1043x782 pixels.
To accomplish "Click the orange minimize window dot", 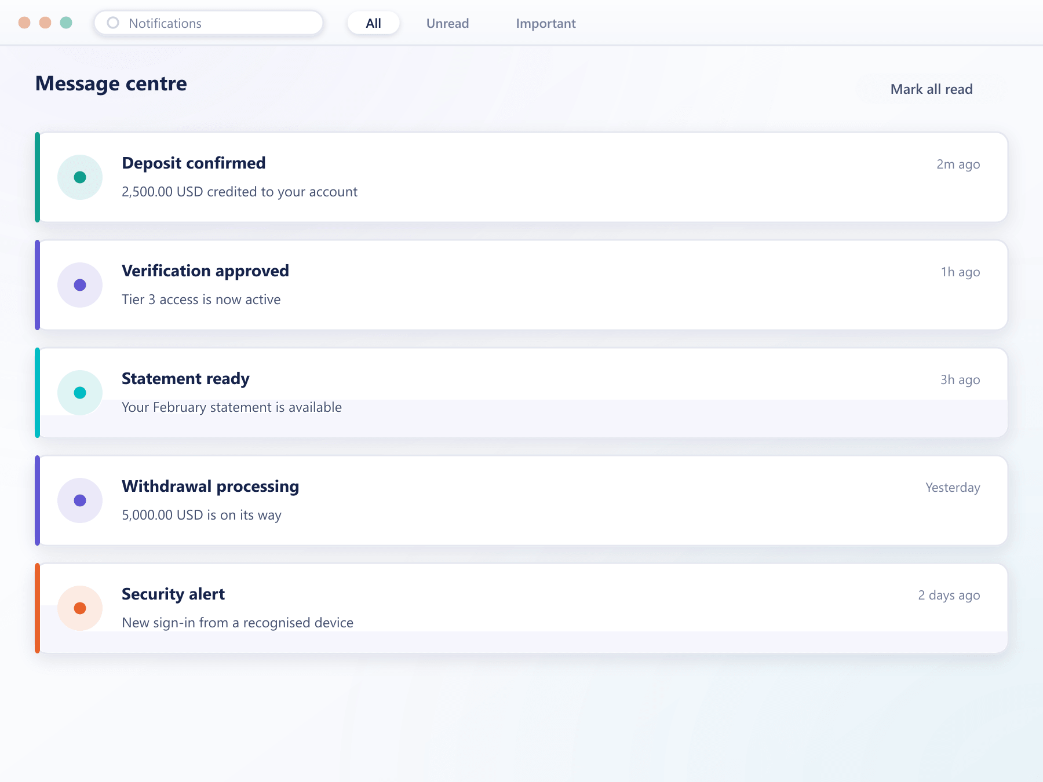I will 45,23.
